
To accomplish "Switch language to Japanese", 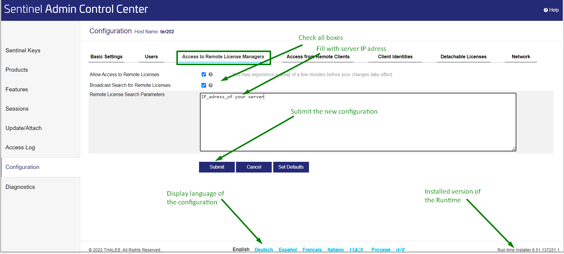I will (x=357, y=250).
